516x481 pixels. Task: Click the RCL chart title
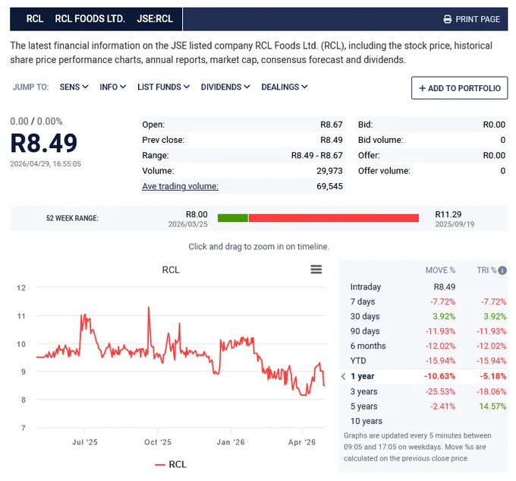(x=171, y=270)
